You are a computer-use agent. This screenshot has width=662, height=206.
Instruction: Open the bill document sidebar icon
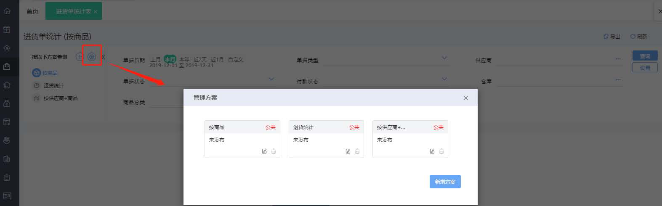coord(7,122)
